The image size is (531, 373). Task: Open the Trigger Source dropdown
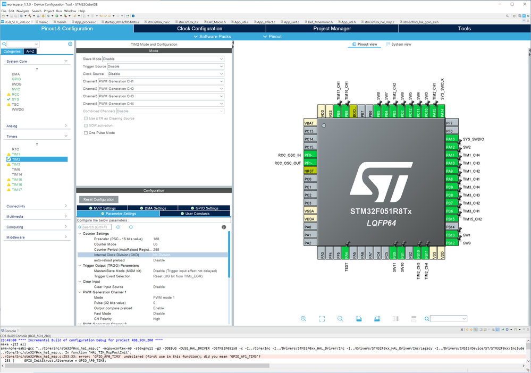pyautogui.click(x=166, y=66)
